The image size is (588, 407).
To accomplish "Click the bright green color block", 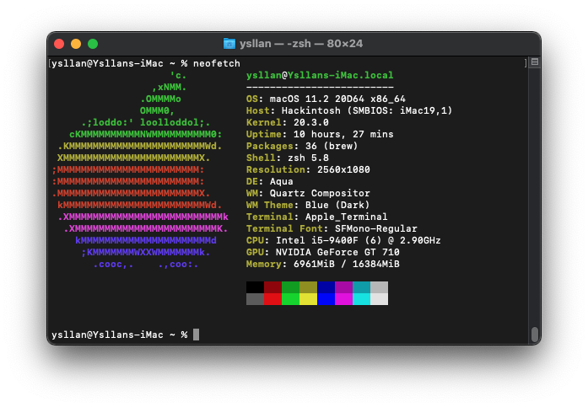I will 290,299.
